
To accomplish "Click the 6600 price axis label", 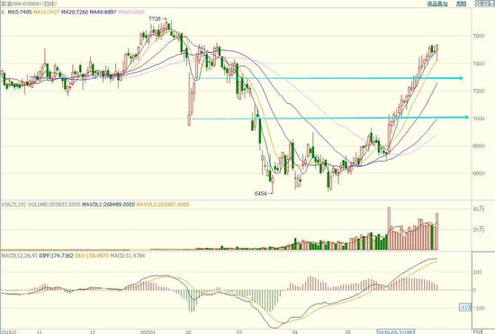I will tap(479, 173).
